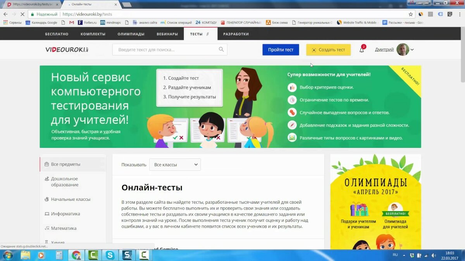The width and height of the screenshot is (465, 261).
Task: Click the green teacher testing service banner
Action: (230, 106)
